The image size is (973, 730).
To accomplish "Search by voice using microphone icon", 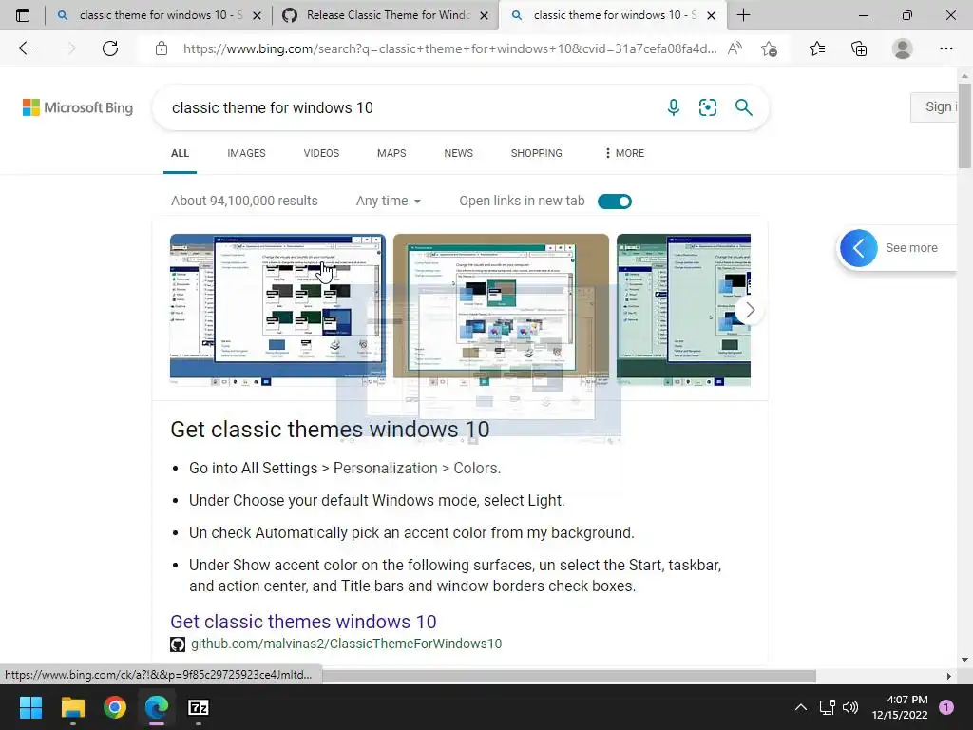I will (x=674, y=107).
